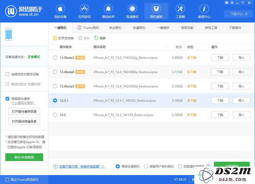Open 刷机越狱 flash and jailbreak section
The height and width of the screenshot is (184, 255).
pyautogui.click(x=156, y=11)
